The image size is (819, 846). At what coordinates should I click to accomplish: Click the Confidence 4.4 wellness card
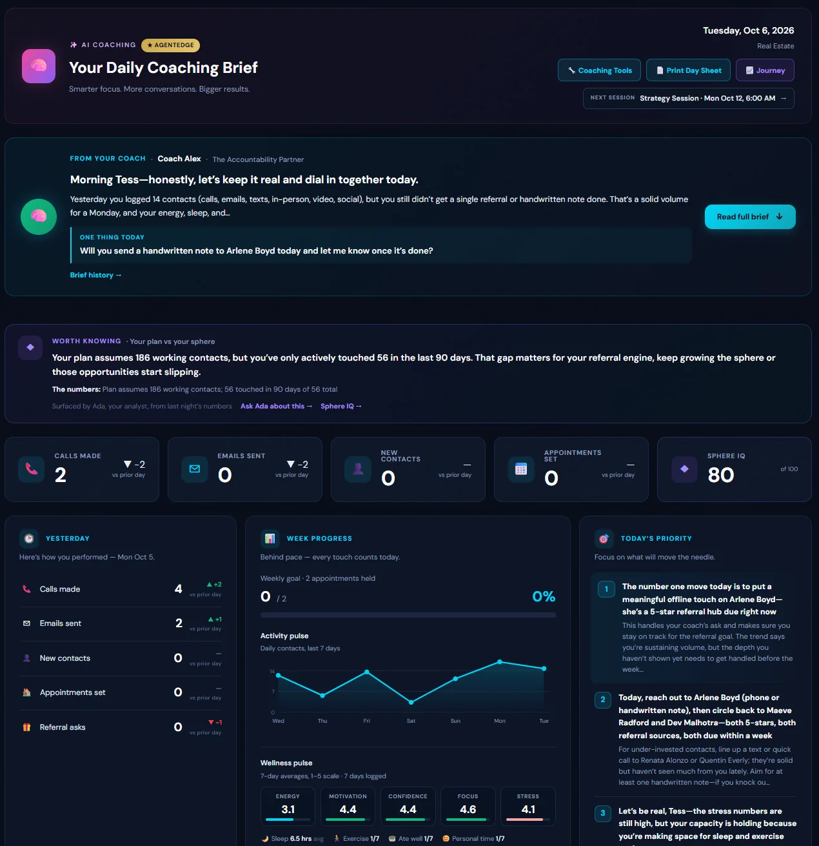click(x=408, y=806)
